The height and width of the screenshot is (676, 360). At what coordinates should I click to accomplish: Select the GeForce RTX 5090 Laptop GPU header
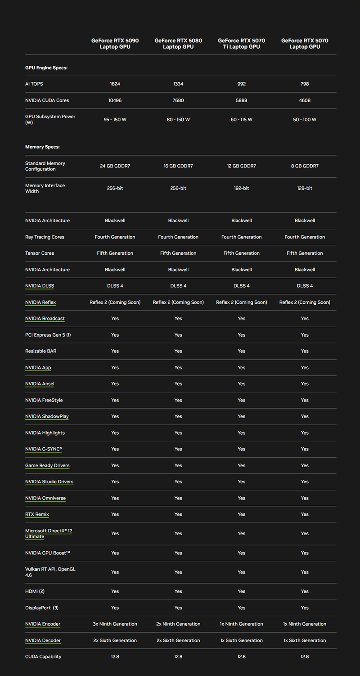click(115, 44)
